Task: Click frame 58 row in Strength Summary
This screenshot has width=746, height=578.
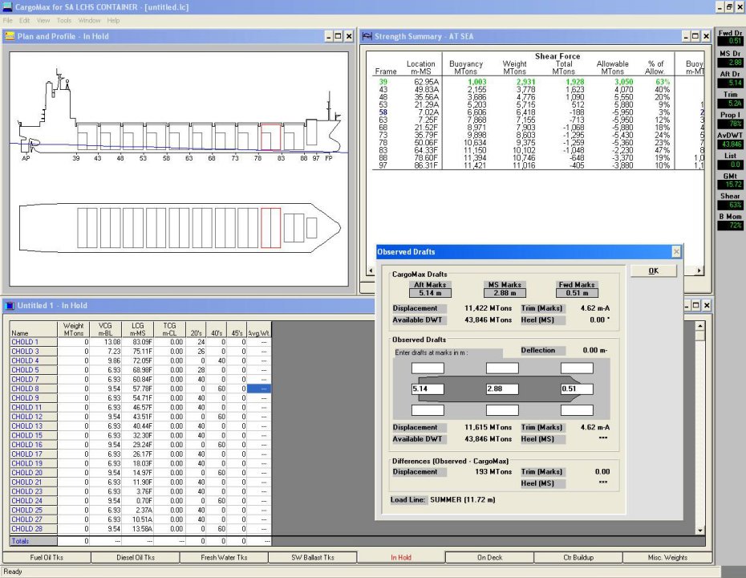Action: coord(537,112)
